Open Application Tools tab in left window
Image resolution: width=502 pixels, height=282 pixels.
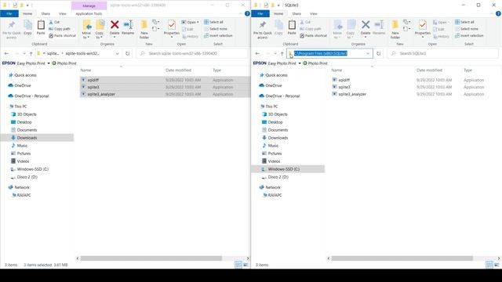(x=89, y=14)
